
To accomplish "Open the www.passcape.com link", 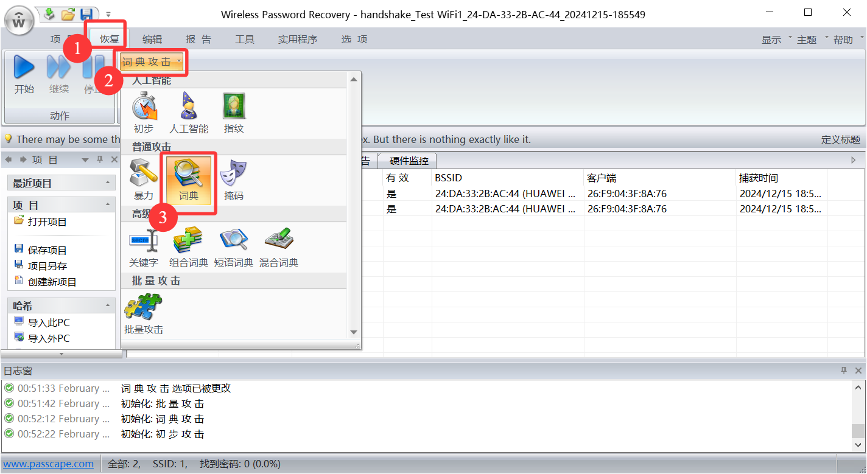I will coord(49,464).
